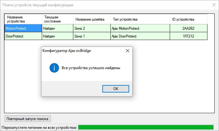Click the Название шлейфа column header

click(x=92, y=19)
